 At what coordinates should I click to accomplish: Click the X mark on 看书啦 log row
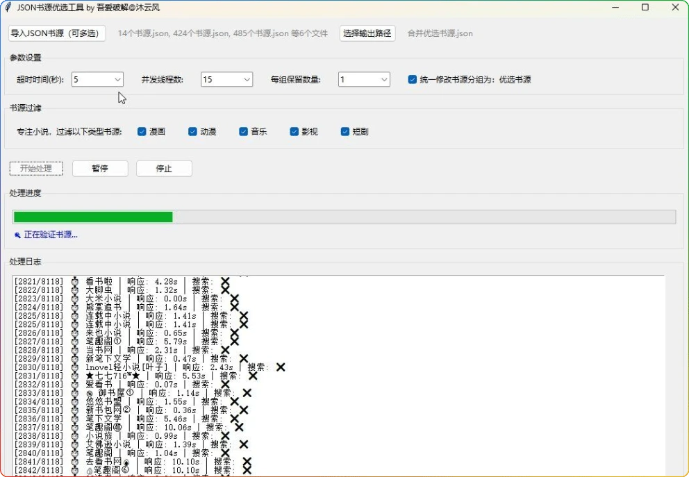(225, 282)
